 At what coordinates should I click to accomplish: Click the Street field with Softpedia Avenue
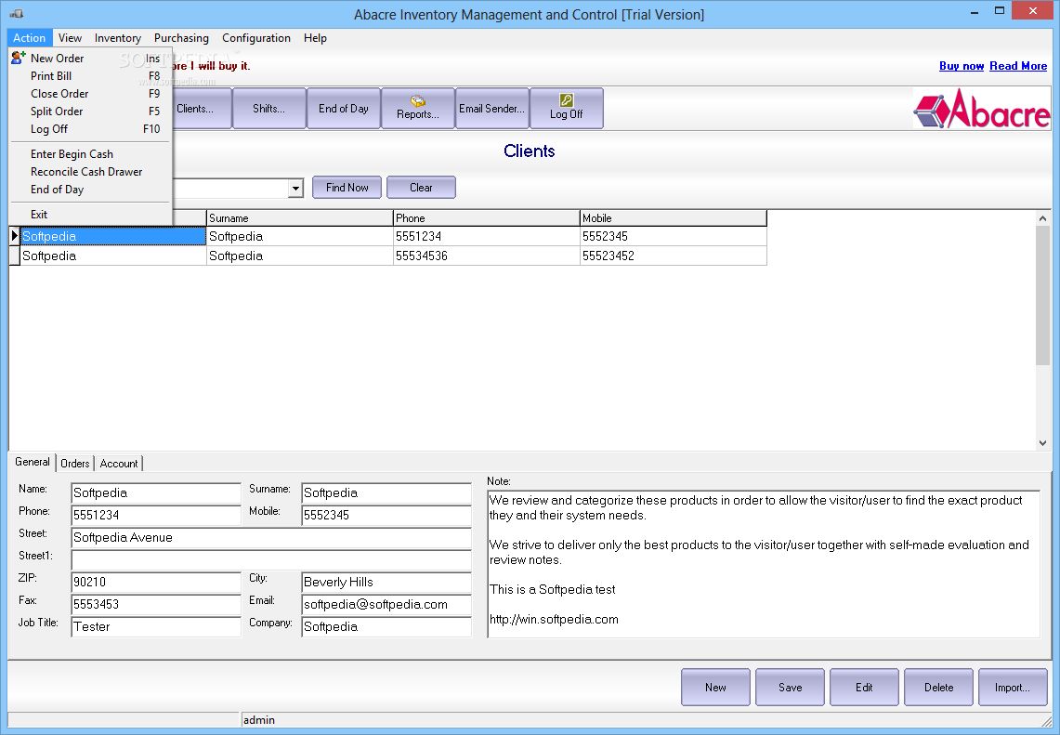click(271, 538)
